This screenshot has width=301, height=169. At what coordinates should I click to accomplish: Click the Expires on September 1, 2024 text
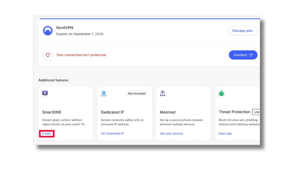click(80, 34)
